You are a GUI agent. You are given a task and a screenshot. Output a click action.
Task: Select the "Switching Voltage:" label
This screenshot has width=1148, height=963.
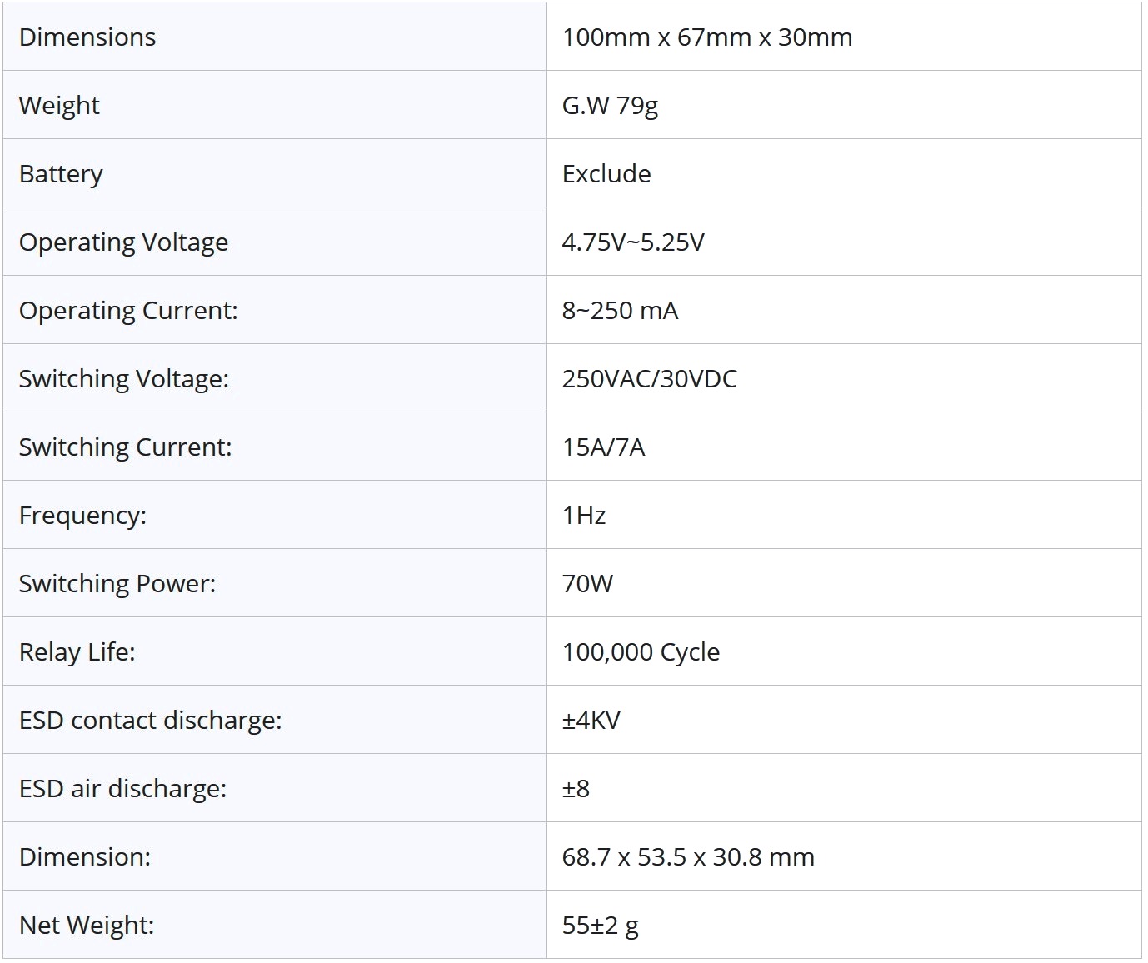[123, 379]
